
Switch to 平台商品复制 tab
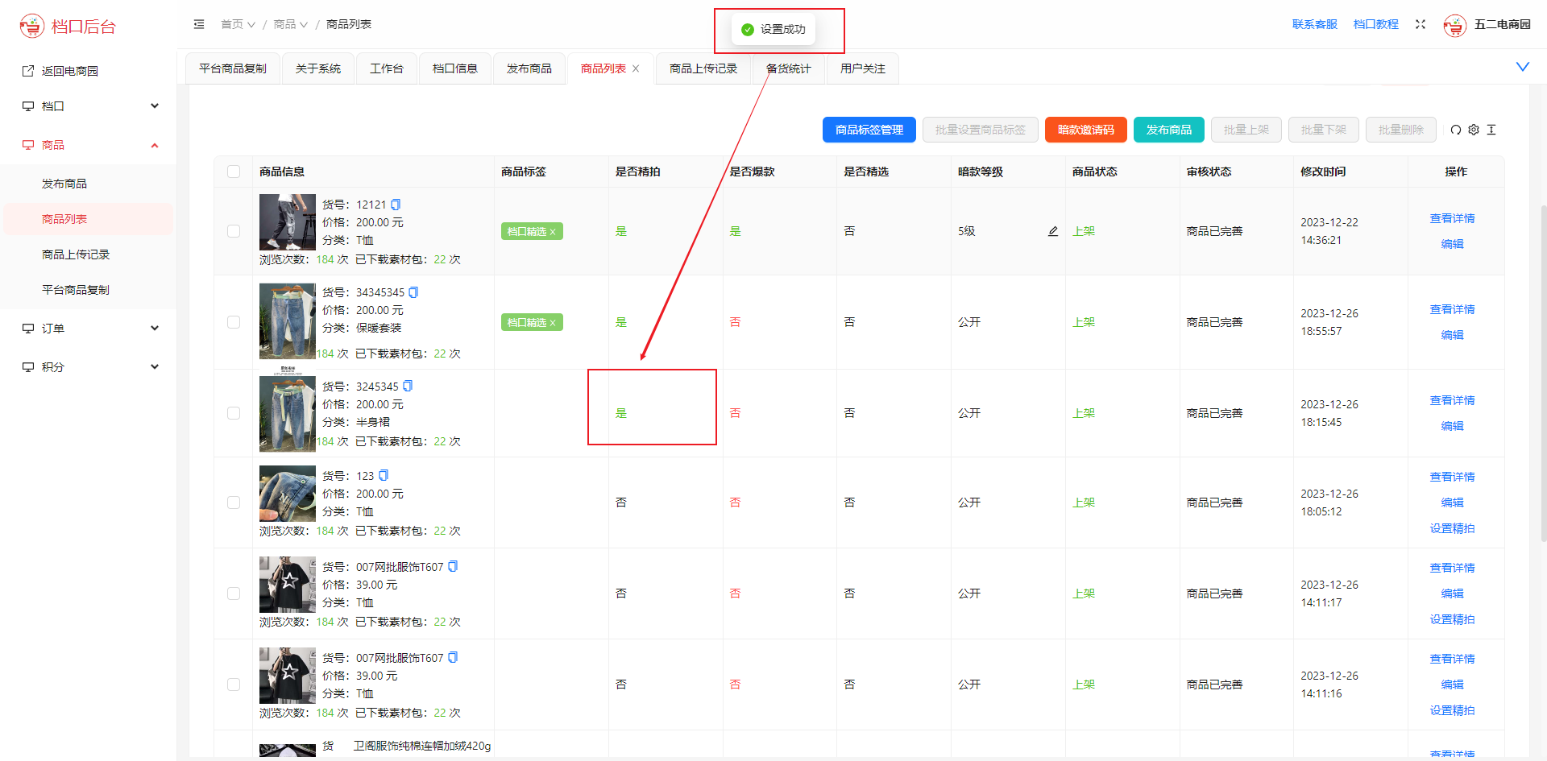pos(233,68)
